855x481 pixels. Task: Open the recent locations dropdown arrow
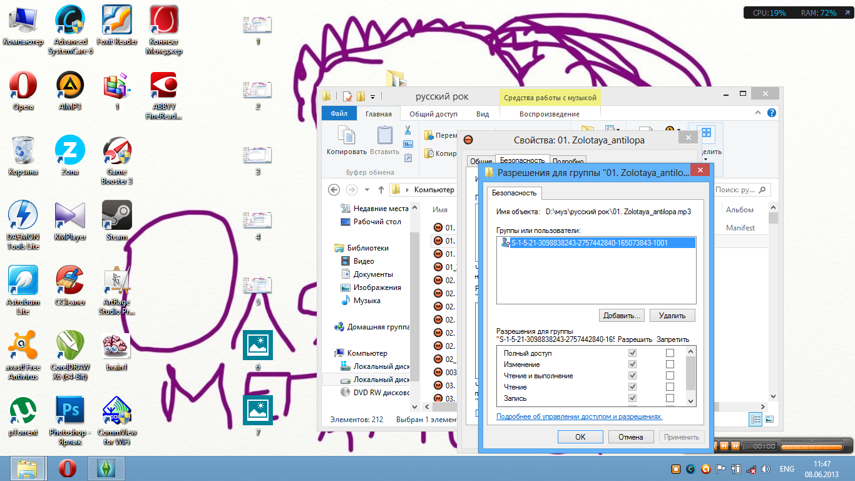pyautogui.click(x=366, y=190)
